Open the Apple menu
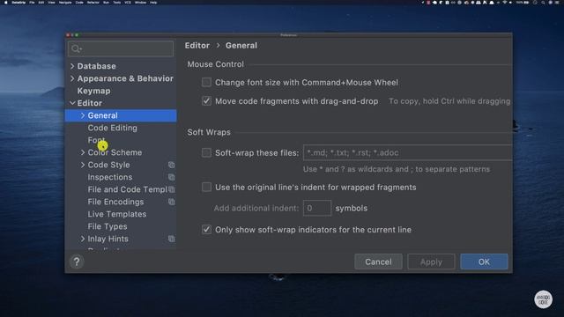The image size is (564, 317). pos(6,3)
